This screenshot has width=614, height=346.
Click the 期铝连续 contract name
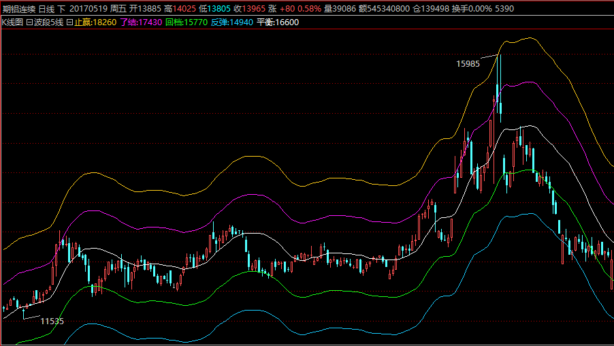pos(19,9)
